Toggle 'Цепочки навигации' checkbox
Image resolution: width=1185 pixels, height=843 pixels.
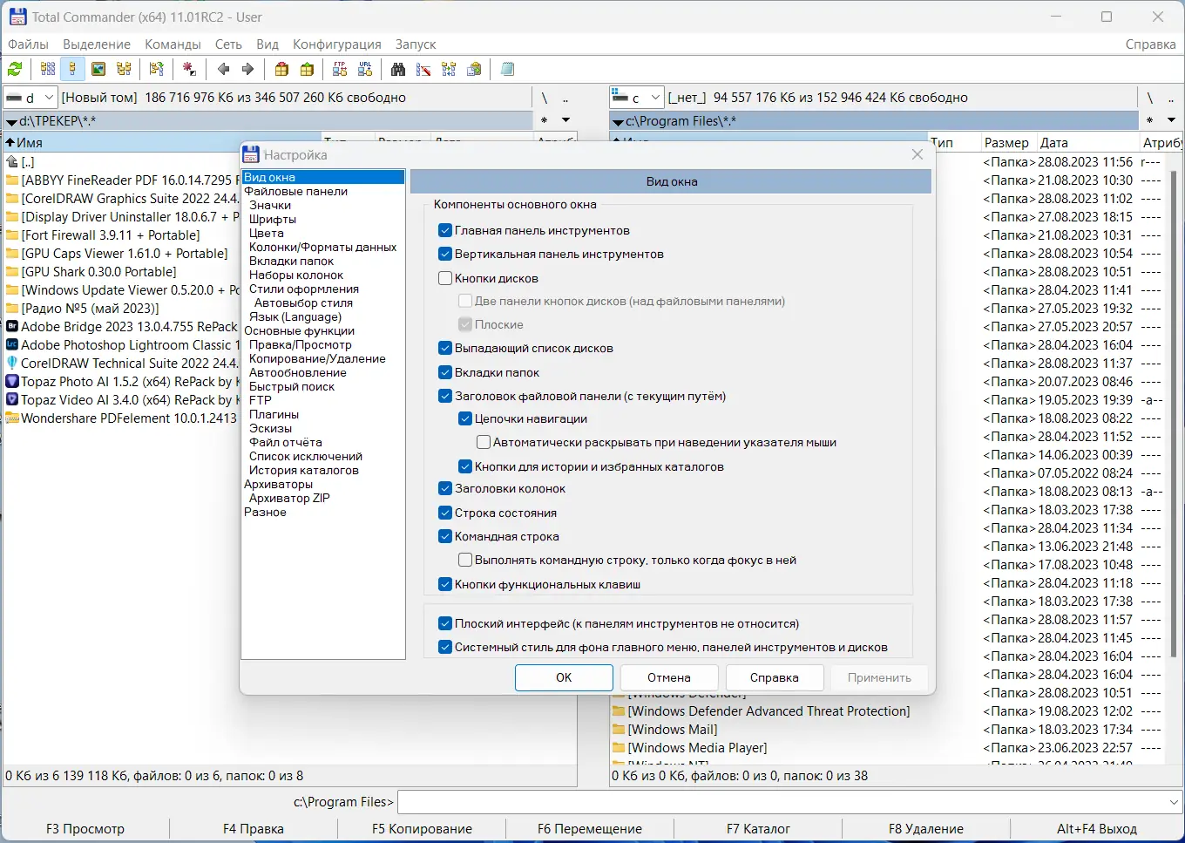pyautogui.click(x=465, y=418)
